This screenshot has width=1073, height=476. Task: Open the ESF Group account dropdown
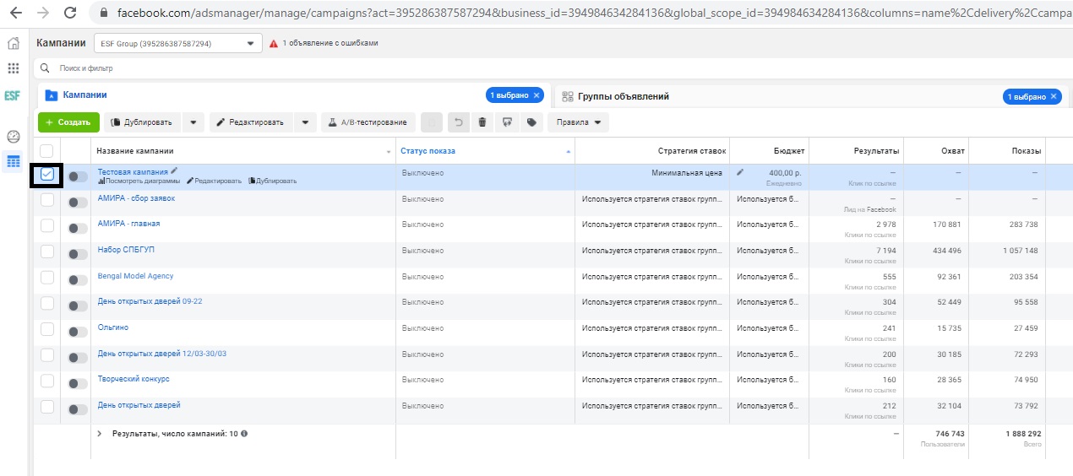[x=177, y=43]
